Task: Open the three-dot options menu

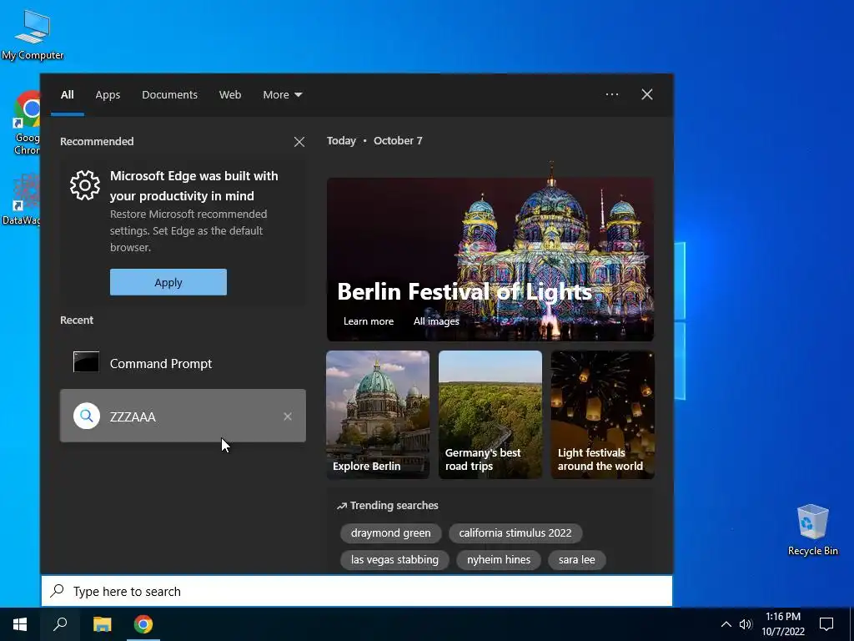Action: tap(611, 94)
